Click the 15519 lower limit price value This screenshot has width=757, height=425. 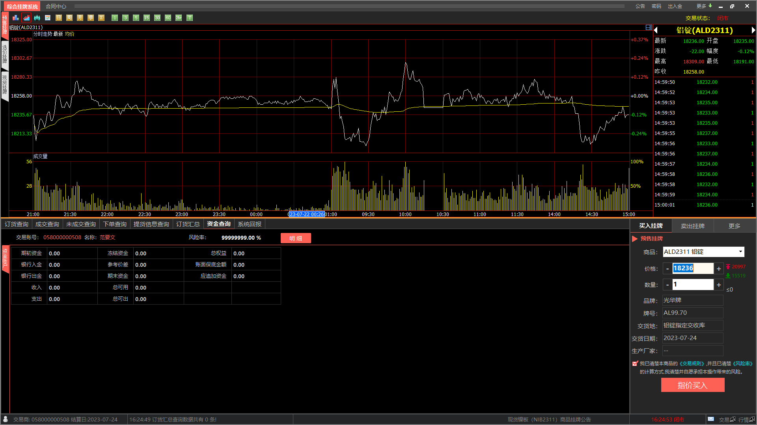click(738, 276)
